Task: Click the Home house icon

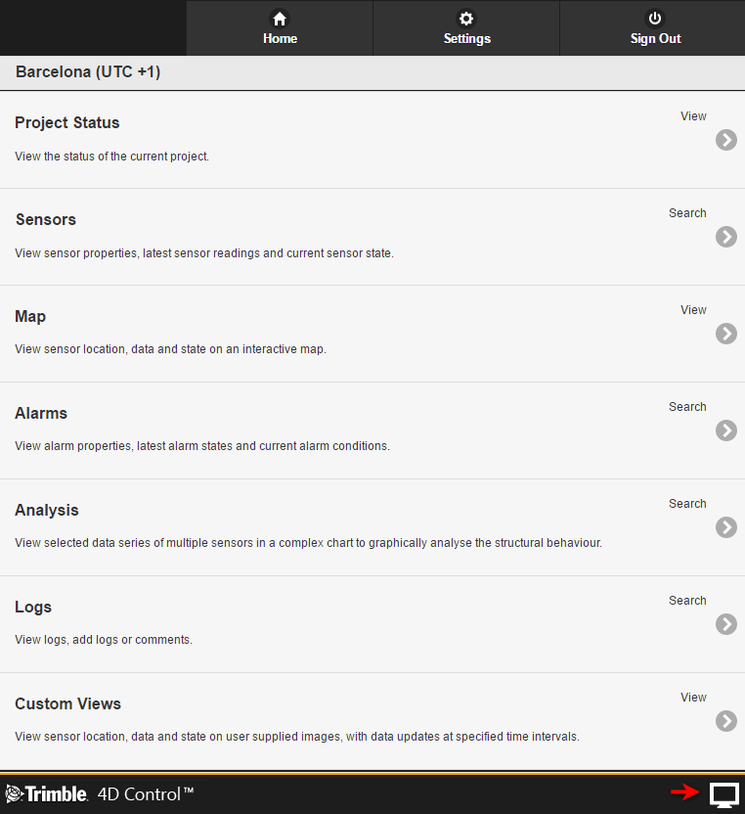Action: pos(280,19)
